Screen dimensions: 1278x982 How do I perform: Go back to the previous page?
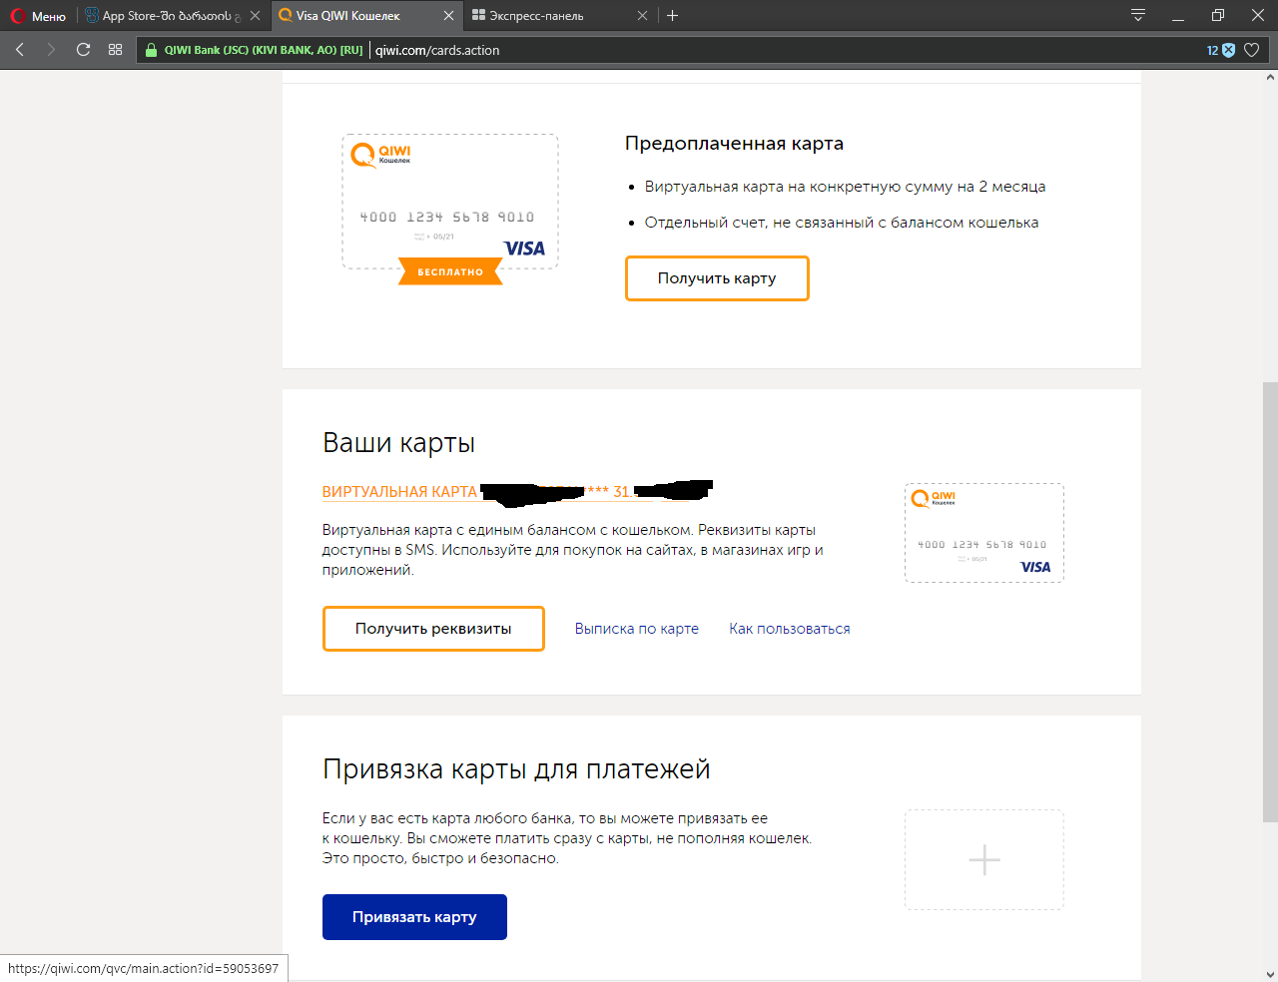click(20, 50)
